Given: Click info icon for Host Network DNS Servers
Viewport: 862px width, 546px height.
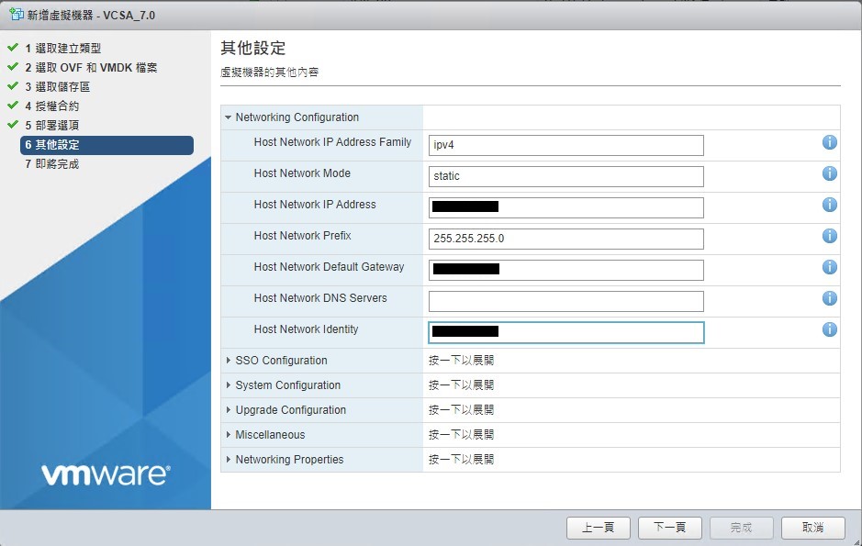Looking at the screenshot, I should click(830, 298).
